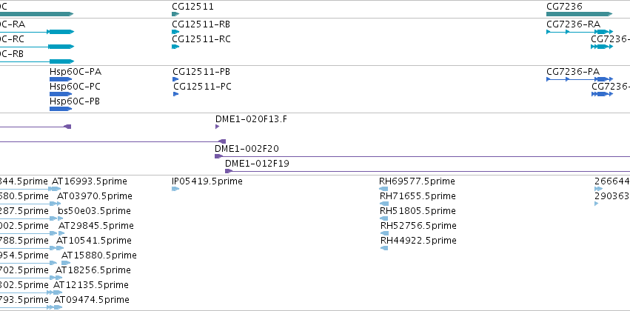Select the IP05419.5prime EST label
Screen dimensions: 630x311
[x=207, y=181]
